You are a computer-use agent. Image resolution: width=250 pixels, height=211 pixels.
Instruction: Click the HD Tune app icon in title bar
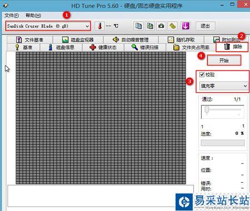[x=6, y=6]
